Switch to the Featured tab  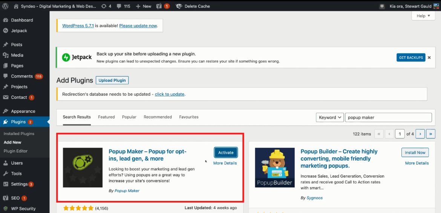pos(106,117)
